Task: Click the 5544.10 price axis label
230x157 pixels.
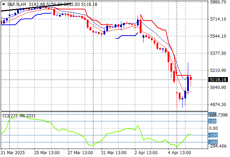Action: coord(218,36)
